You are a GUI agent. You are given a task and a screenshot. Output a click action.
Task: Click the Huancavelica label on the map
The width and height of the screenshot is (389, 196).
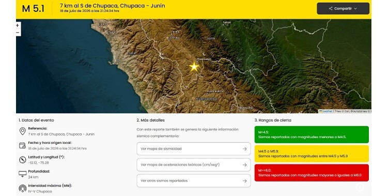(207, 99)
